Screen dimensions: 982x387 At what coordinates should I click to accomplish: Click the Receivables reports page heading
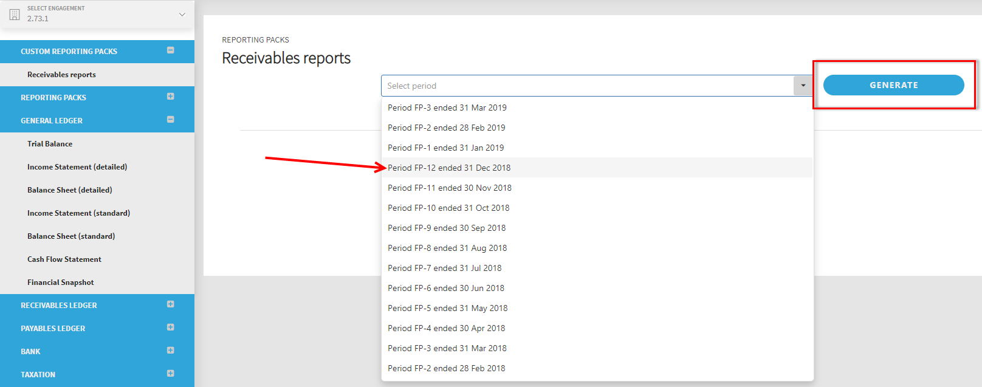click(x=286, y=58)
